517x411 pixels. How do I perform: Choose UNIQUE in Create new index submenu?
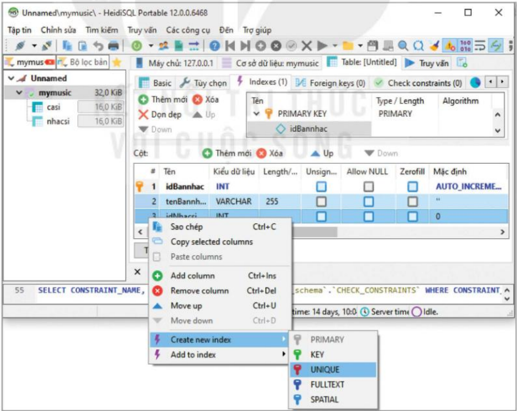pyautogui.click(x=333, y=369)
